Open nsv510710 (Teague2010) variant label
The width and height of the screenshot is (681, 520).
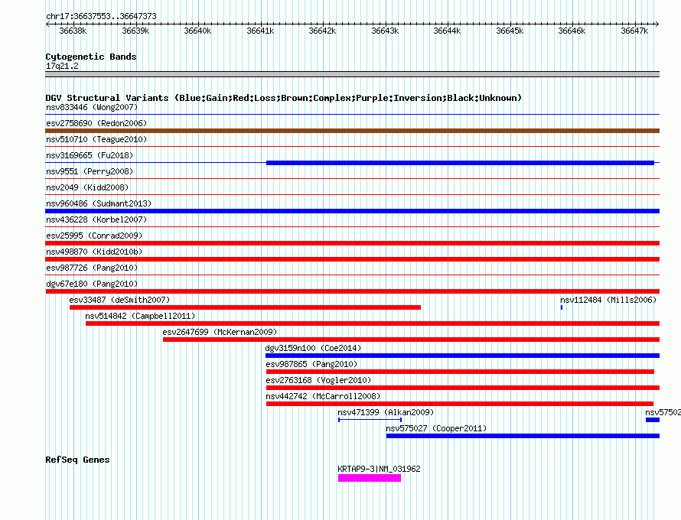96,139
